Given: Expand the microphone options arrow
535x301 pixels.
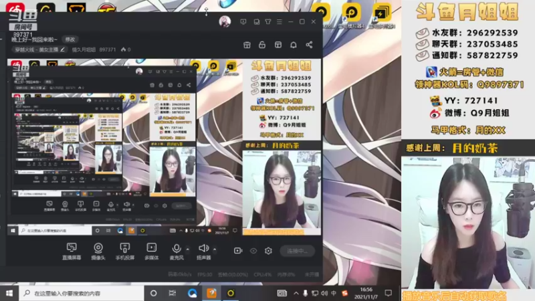Looking at the screenshot, I should (x=188, y=249).
